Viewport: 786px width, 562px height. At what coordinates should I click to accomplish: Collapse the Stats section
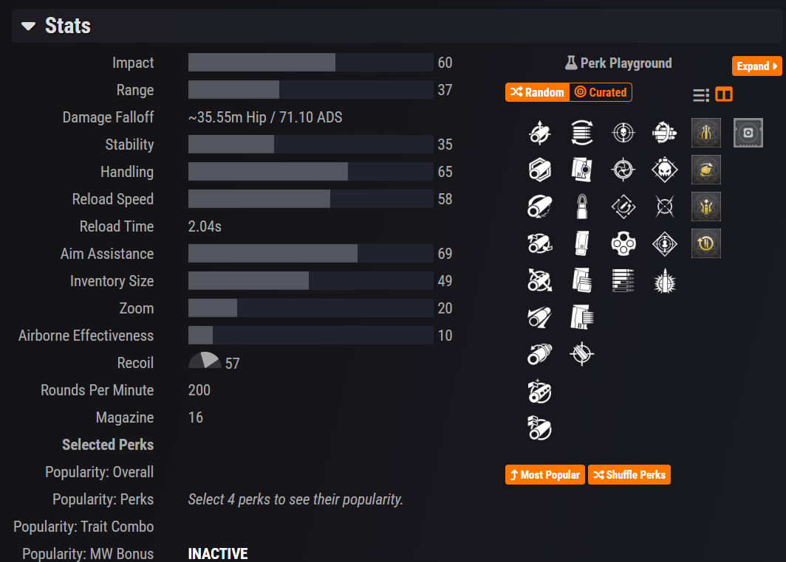tap(27, 26)
